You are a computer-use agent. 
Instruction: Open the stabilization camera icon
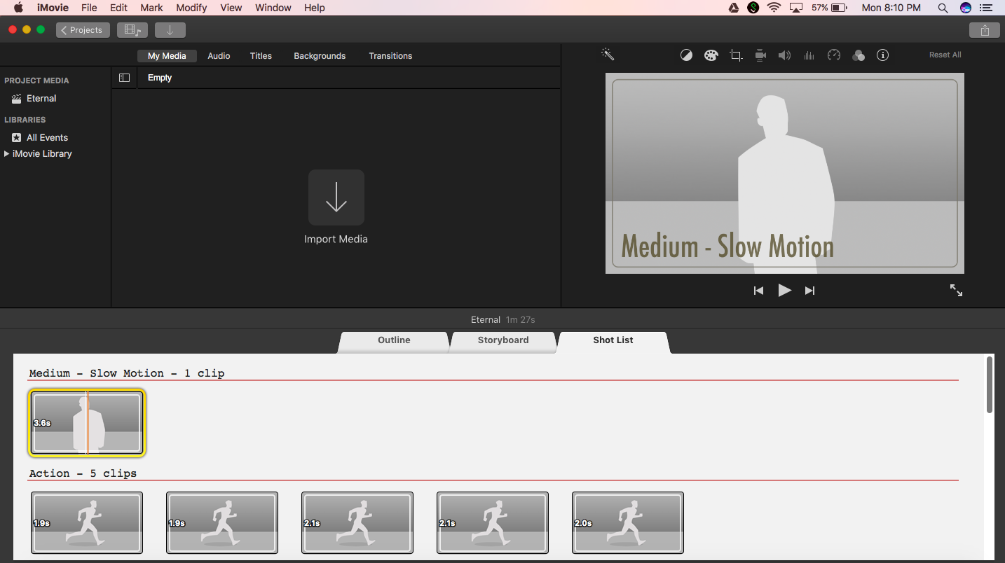760,55
